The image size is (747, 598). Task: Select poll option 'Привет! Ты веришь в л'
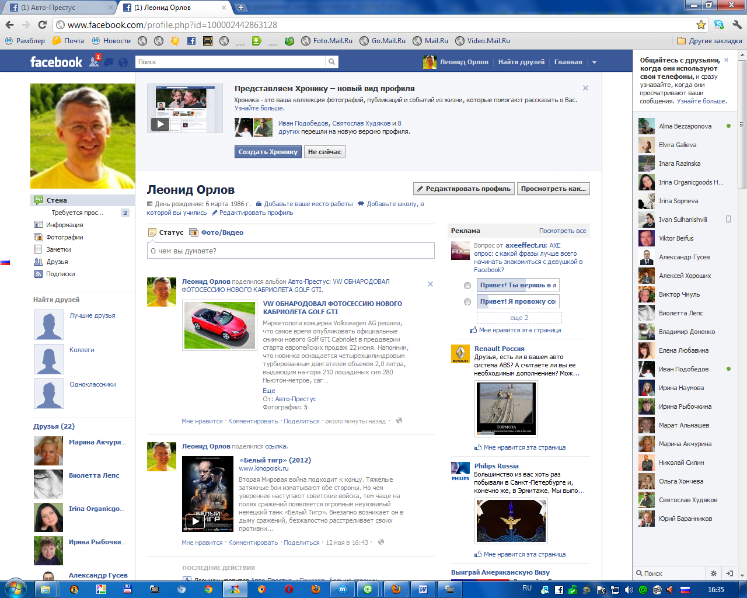pyautogui.click(x=467, y=286)
